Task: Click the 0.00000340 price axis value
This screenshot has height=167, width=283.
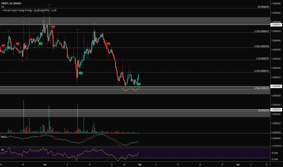Action: coord(276,68)
